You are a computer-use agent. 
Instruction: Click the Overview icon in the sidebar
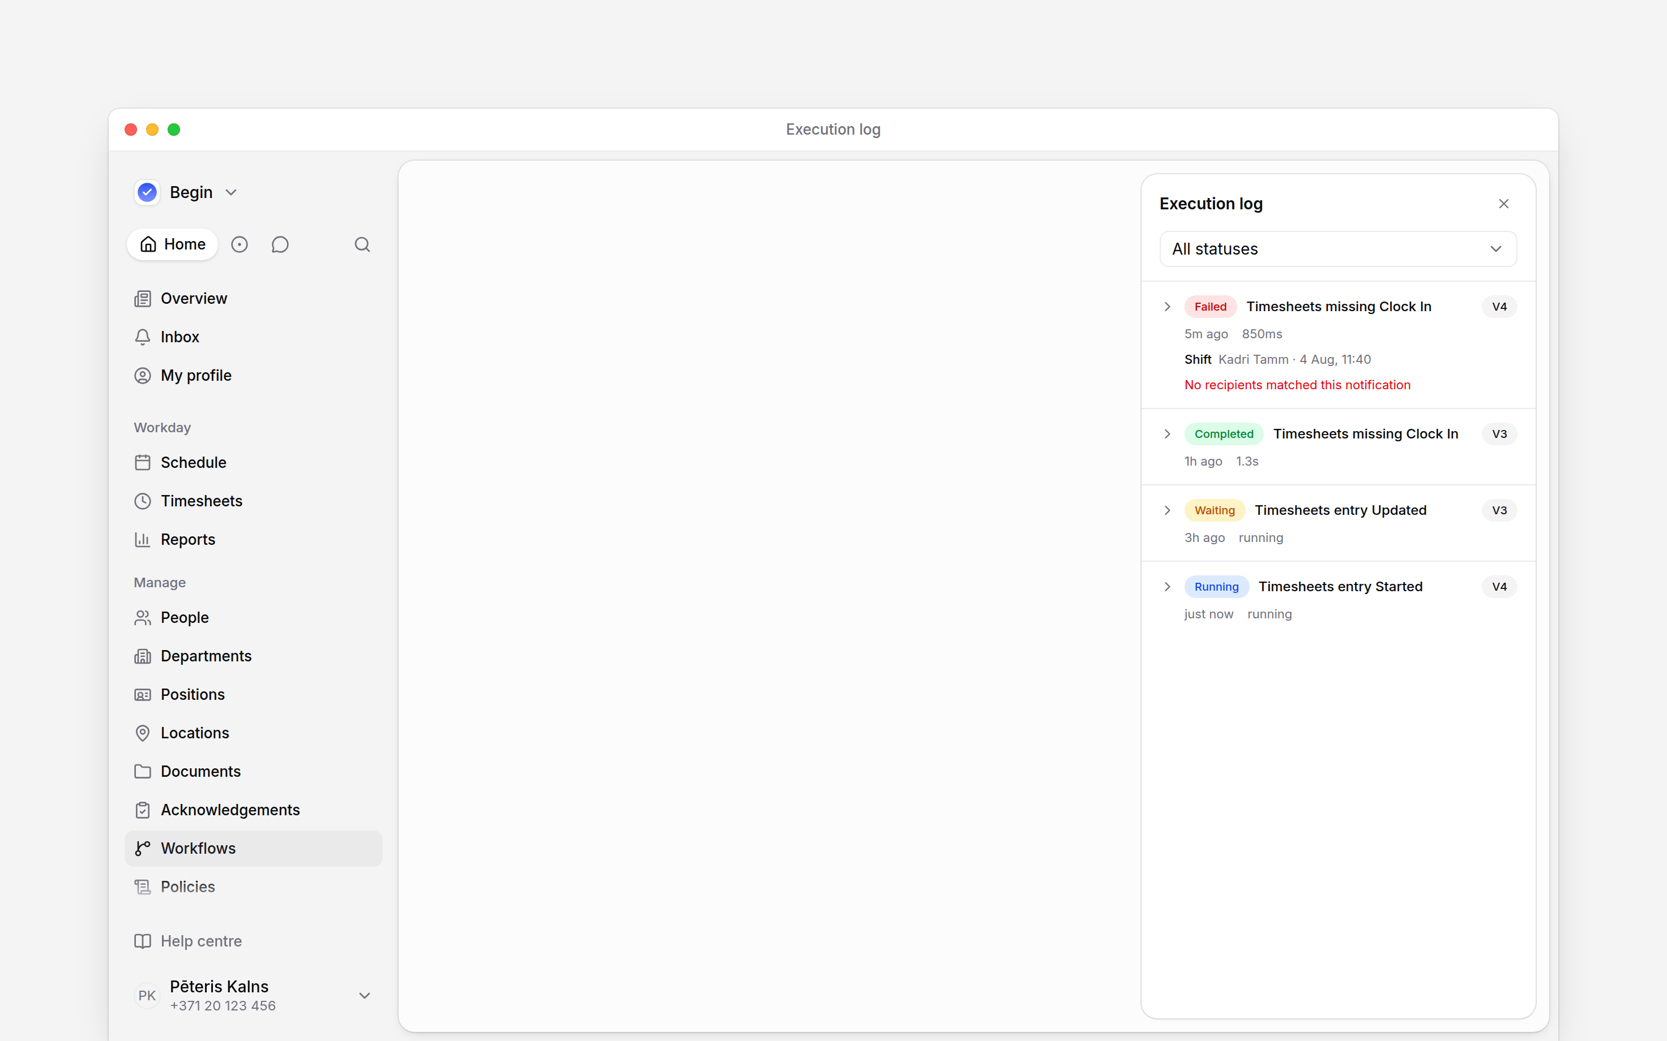pyautogui.click(x=143, y=299)
